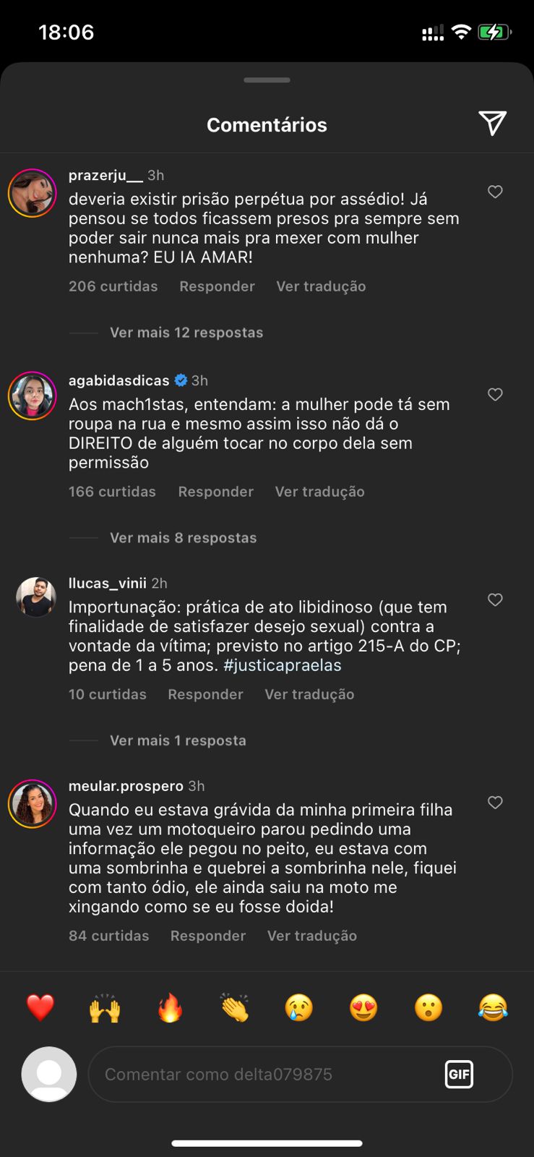
Task: Like the comment by agabidasdicas
Action: coord(495,394)
